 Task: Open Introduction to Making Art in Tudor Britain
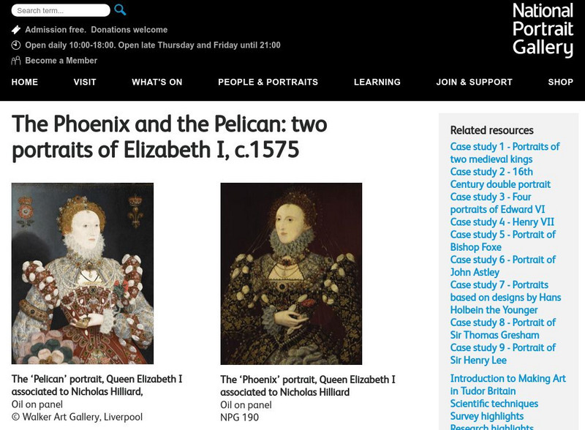tap(508, 385)
